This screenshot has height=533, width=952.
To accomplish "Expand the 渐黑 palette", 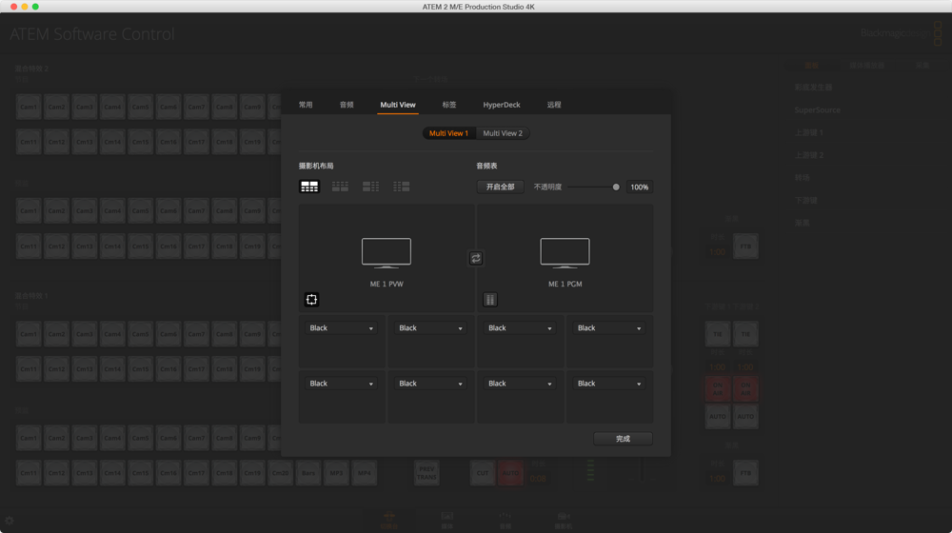I will 802,223.
